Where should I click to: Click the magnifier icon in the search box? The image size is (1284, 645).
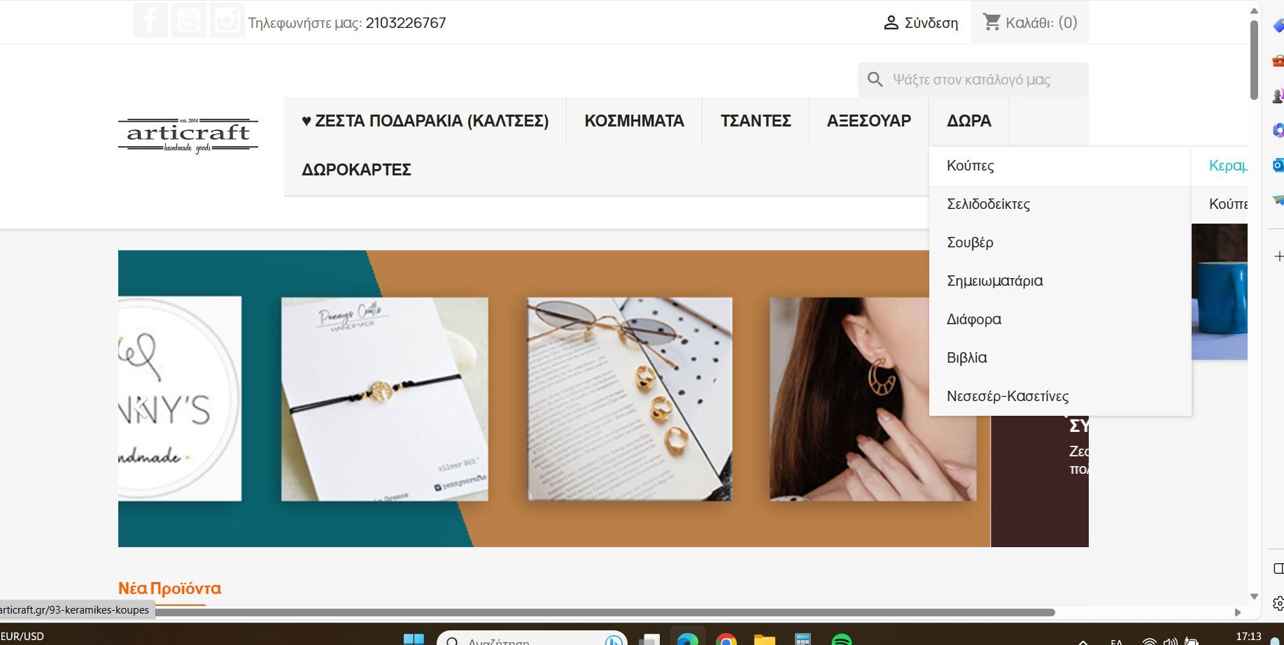click(875, 80)
